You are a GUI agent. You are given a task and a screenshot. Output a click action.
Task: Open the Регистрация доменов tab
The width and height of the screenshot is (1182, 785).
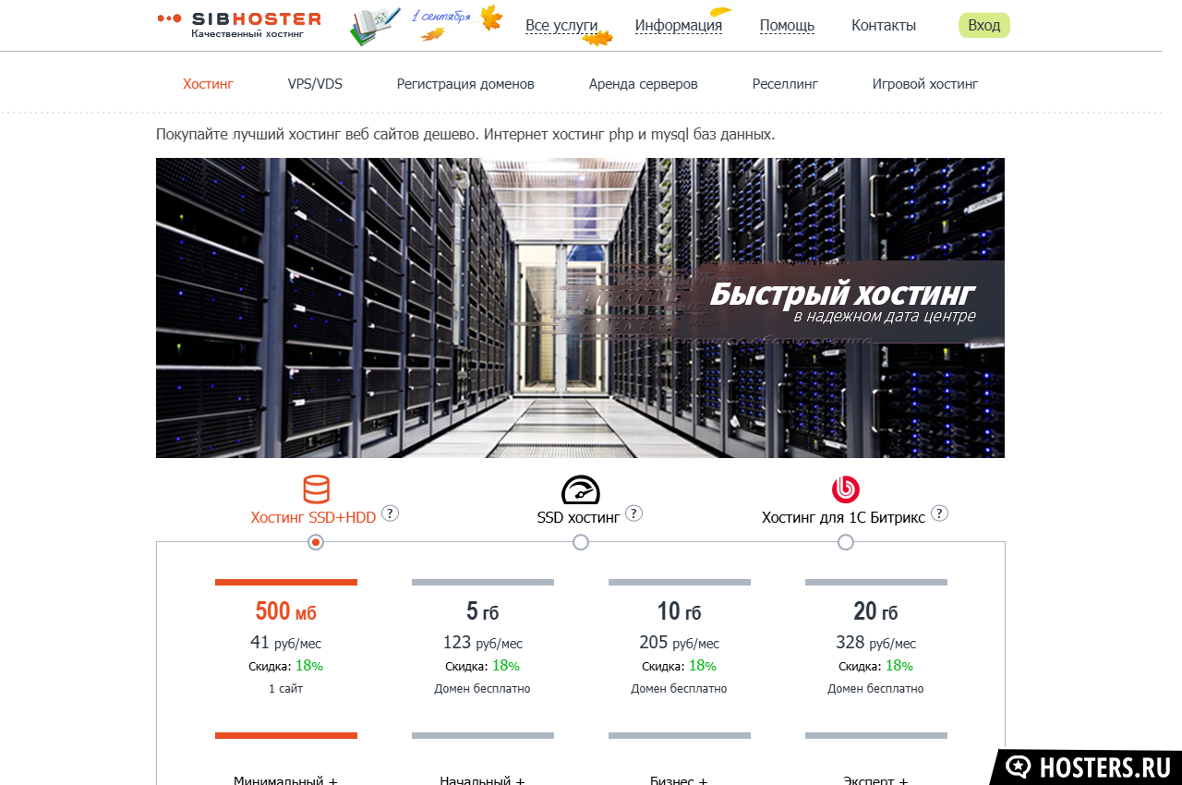point(465,84)
